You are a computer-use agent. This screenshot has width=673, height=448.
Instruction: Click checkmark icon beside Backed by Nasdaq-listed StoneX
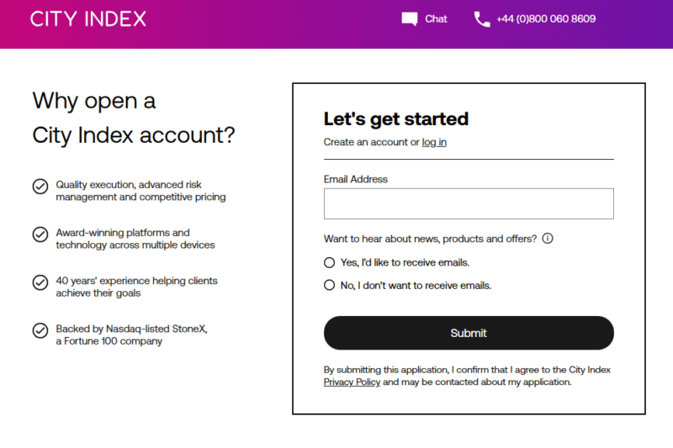(x=40, y=330)
